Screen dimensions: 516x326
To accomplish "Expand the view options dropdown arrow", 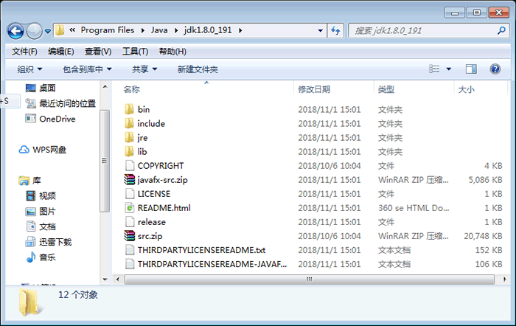I will point(448,69).
